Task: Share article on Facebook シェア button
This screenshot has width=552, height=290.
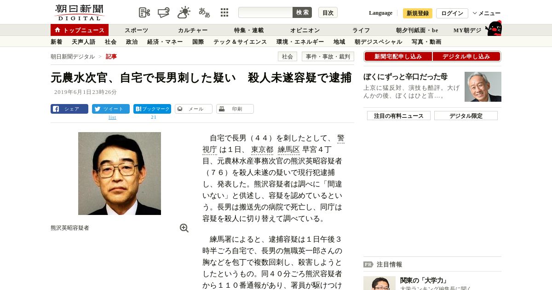Action: click(x=69, y=109)
